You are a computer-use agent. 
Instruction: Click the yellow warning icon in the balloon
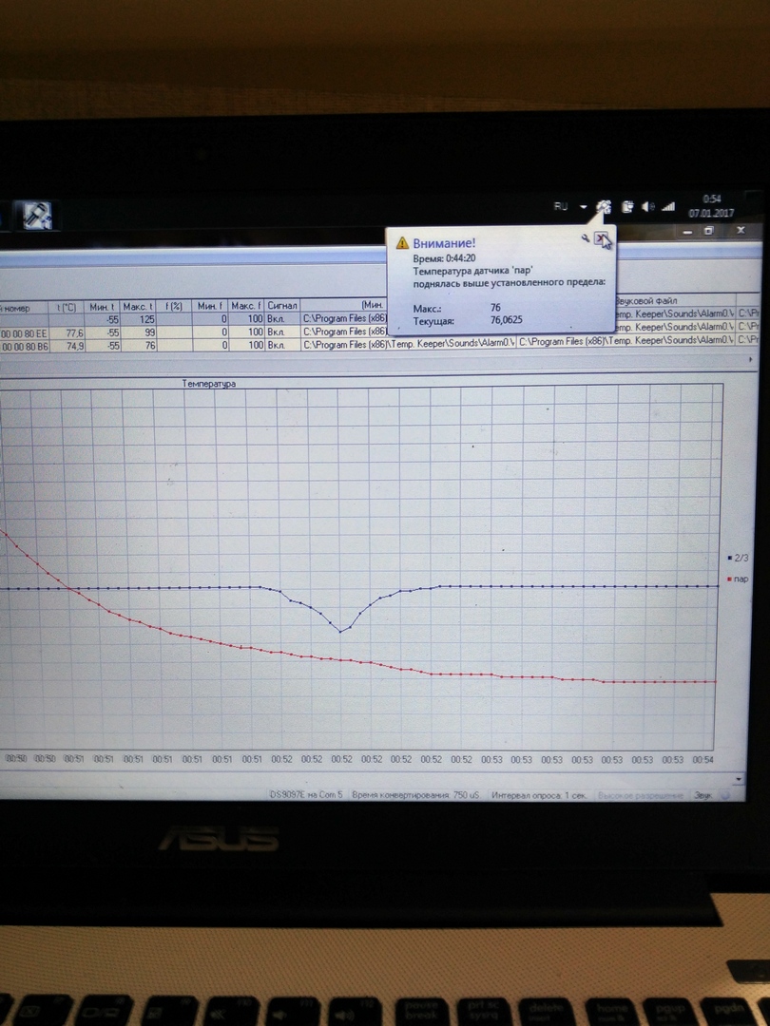[403, 244]
